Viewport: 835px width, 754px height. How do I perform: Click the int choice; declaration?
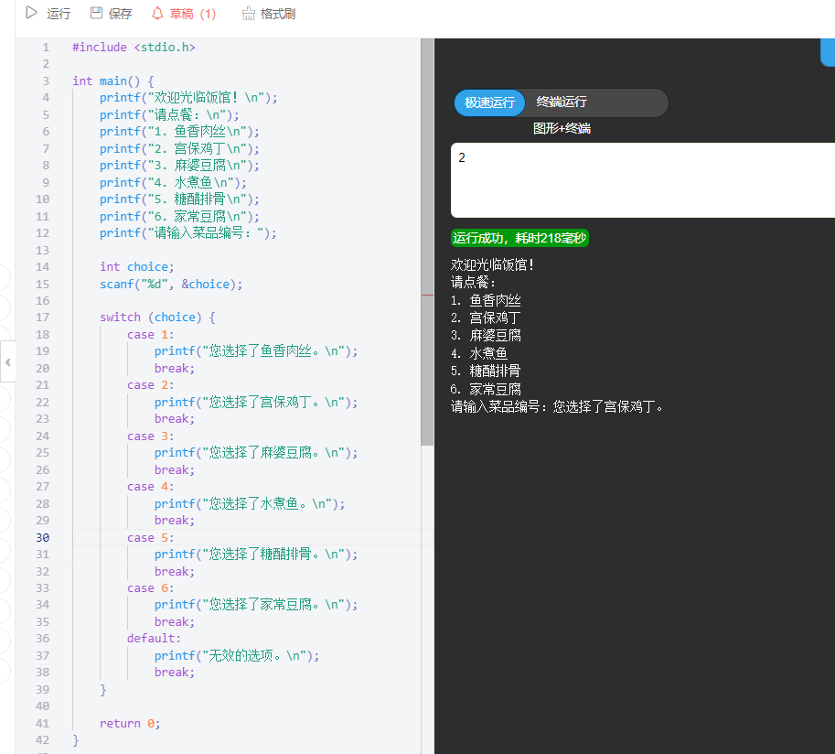click(x=137, y=266)
